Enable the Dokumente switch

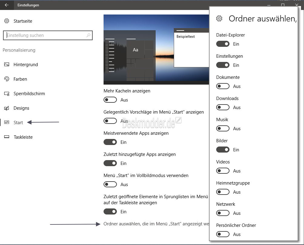[223, 86]
